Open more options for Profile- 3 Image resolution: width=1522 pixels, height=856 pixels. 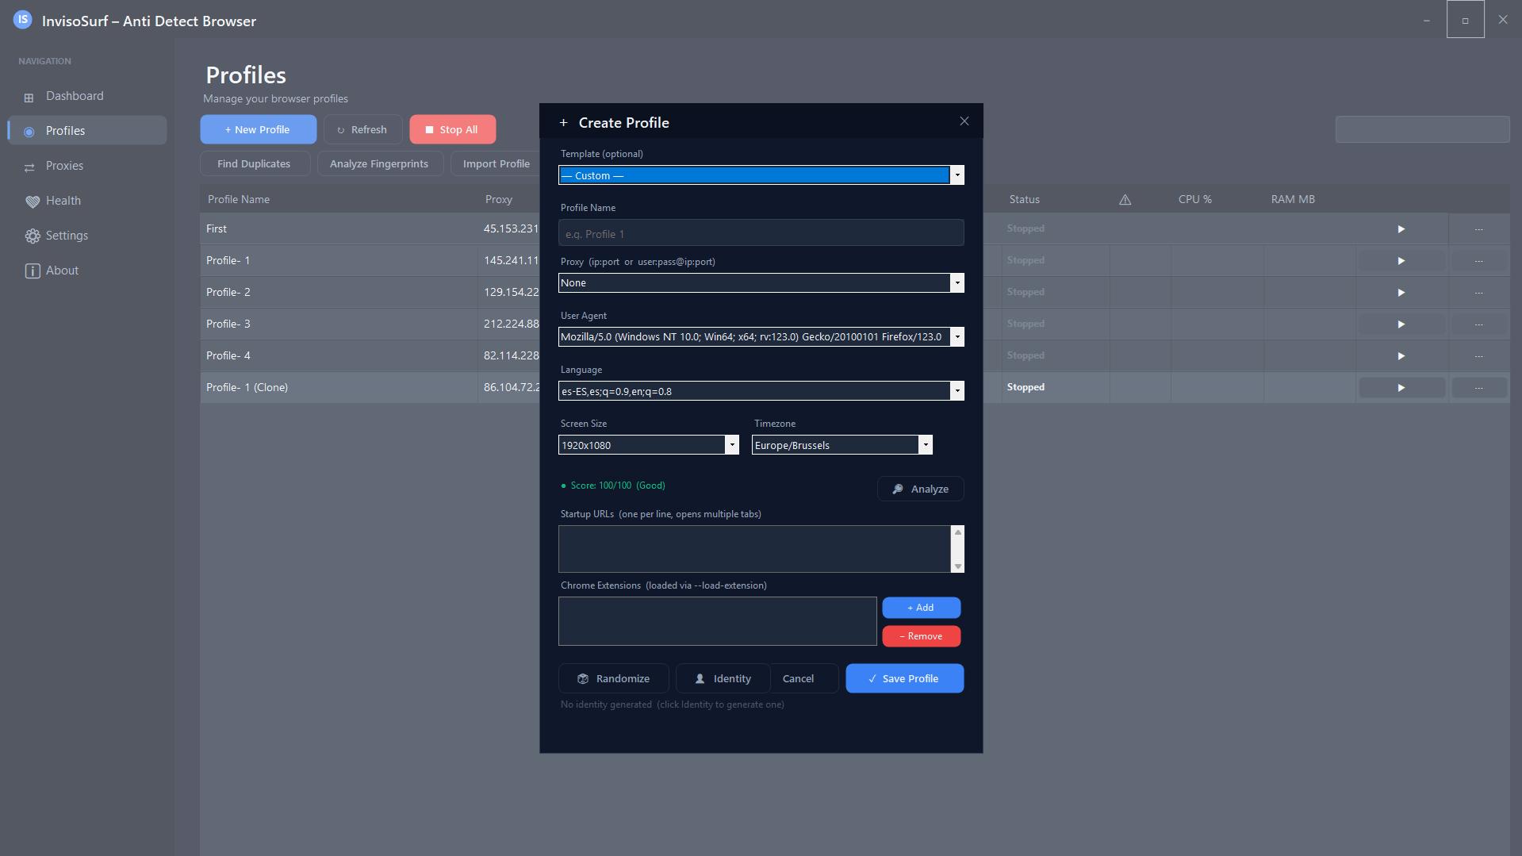(x=1478, y=324)
